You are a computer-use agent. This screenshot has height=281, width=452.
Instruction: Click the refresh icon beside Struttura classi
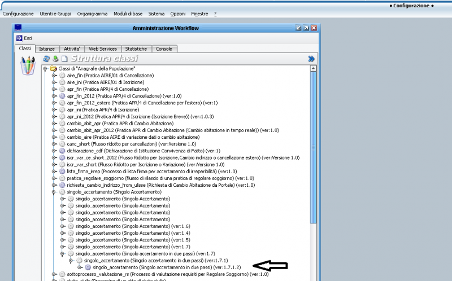point(46,59)
